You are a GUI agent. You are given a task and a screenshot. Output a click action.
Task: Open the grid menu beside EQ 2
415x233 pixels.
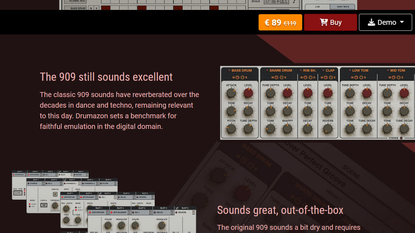61,183
